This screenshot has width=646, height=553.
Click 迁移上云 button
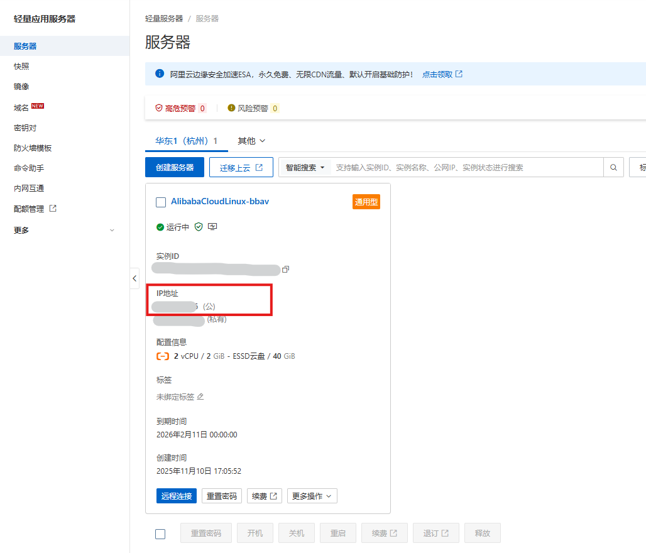pyautogui.click(x=241, y=167)
